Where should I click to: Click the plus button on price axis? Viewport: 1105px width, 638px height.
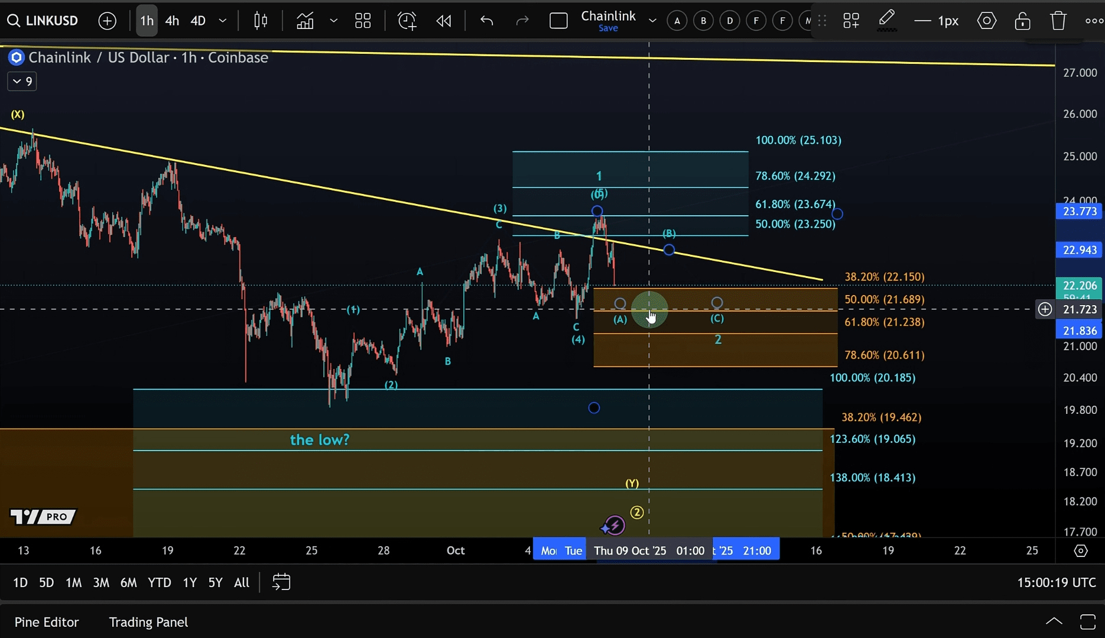(x=1045, y=309)
